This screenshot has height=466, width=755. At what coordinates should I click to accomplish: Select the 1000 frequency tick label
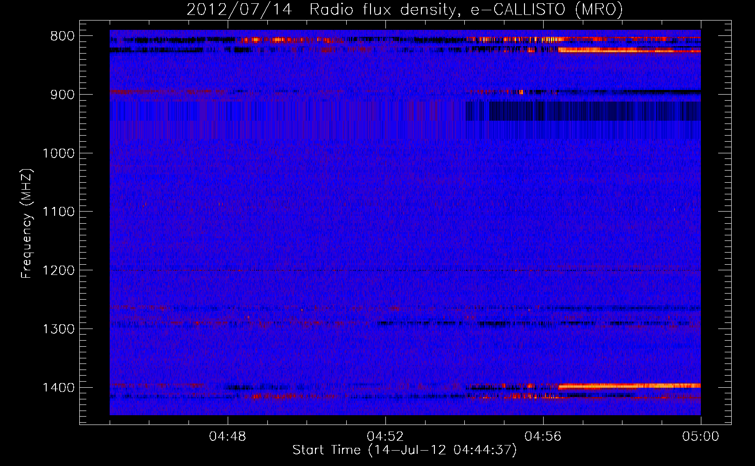tap(58, 153)
